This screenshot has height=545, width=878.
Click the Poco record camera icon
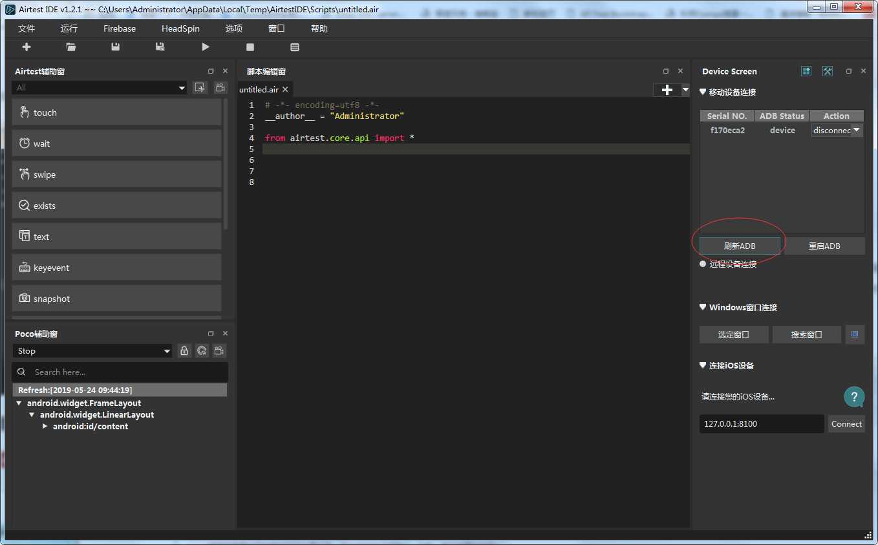coord(220,351)
